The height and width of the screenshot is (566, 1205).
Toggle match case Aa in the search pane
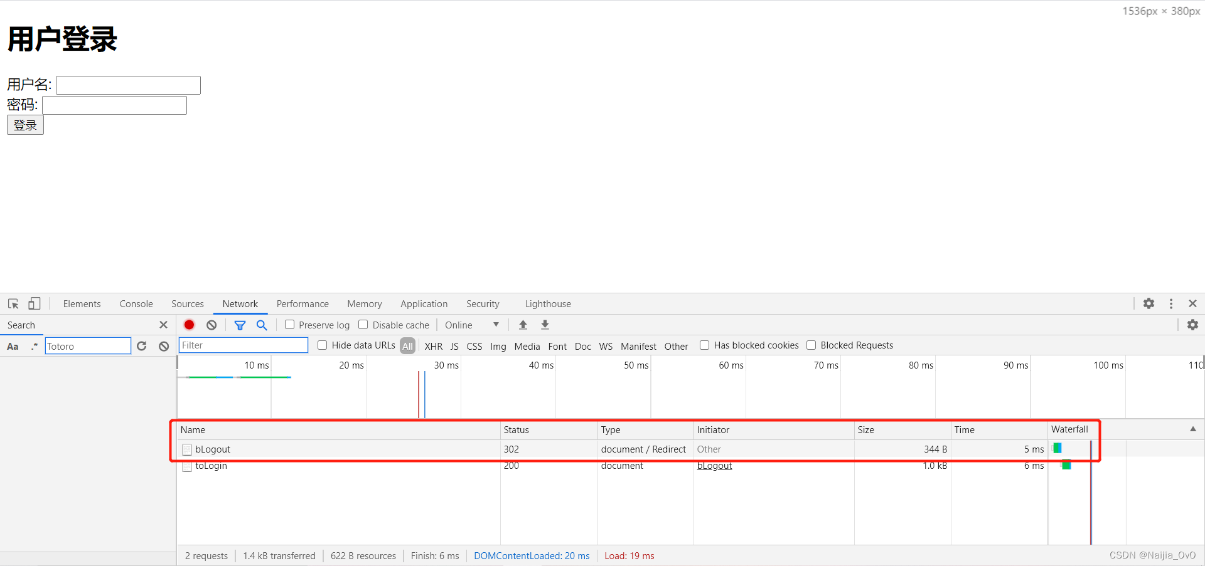click(x=13, y=346)
